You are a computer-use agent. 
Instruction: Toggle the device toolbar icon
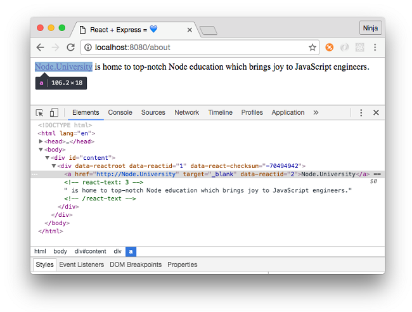(x=54, y=112)
